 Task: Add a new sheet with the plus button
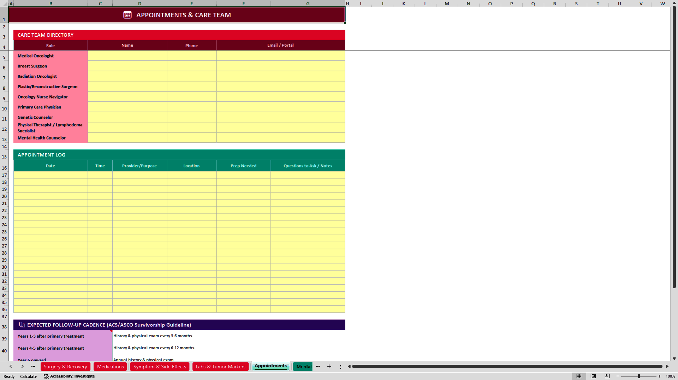point(329,367)
